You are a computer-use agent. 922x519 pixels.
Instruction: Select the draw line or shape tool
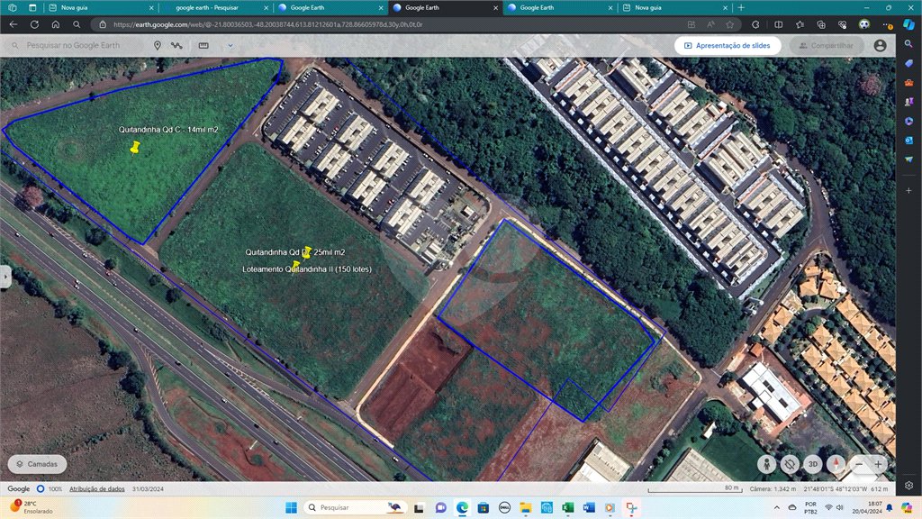click(176, 45)
